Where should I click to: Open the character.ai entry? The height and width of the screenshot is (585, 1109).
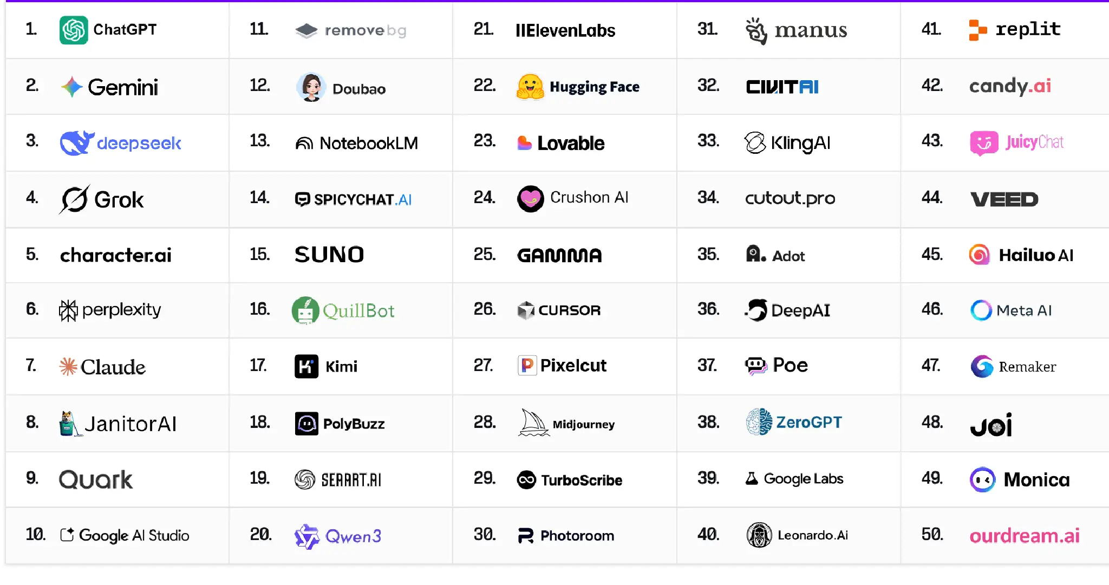click(x=115, y=255)
